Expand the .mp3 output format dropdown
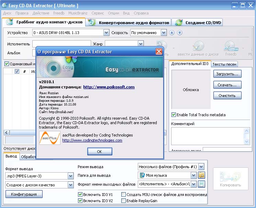The image size is (256, 208). point(70,176)
